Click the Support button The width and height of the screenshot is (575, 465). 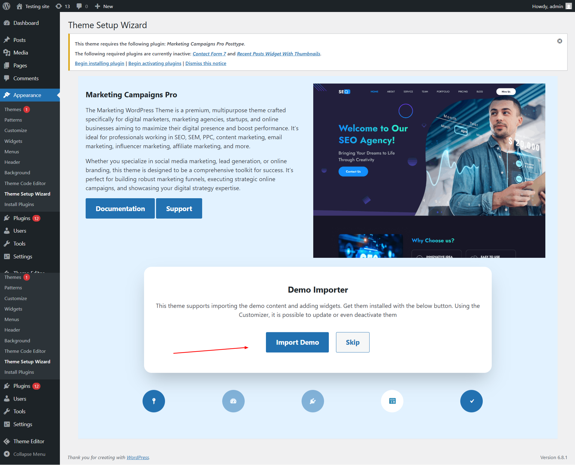click(179, 208)
